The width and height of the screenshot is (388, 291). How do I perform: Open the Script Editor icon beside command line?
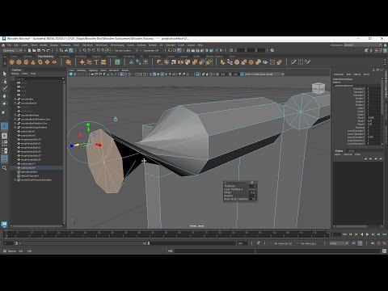pos(384,251)
